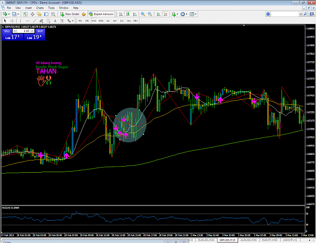This screenshot has height=243, width=316.
Task: Open the View menu
Action: [18, 8]
